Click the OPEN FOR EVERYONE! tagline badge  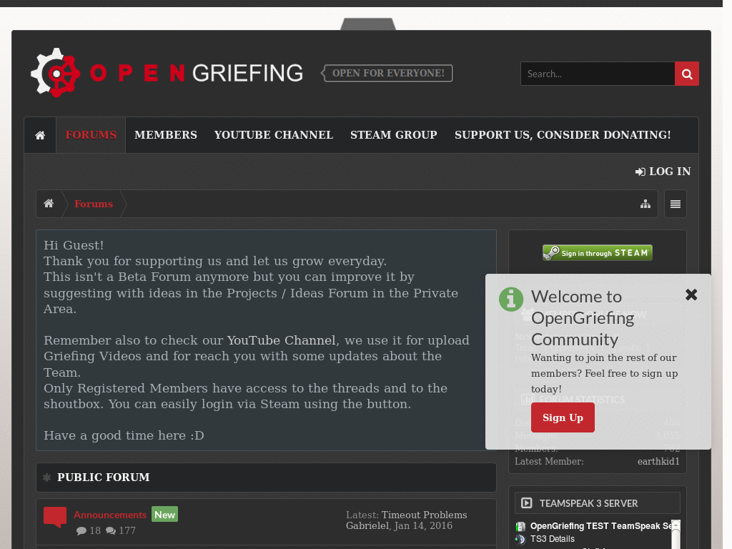pos(387,74)
